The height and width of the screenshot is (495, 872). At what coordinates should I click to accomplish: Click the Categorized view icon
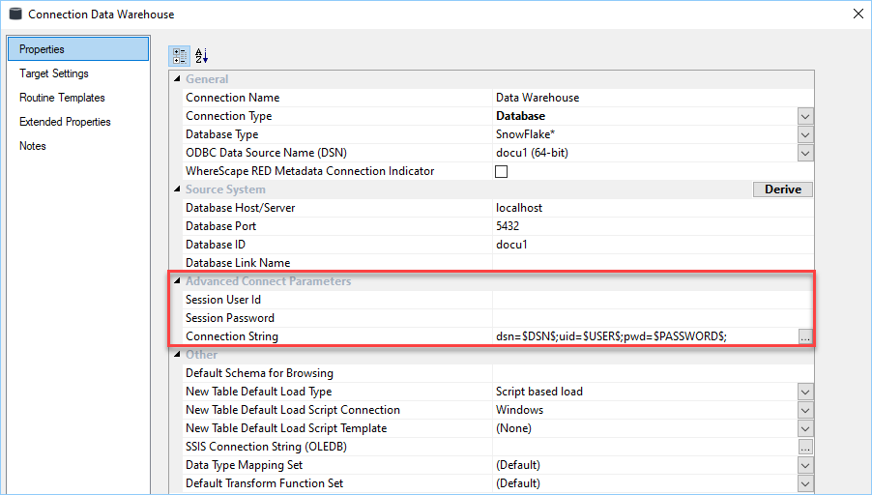pyautogui.click(x=180, y=56)
